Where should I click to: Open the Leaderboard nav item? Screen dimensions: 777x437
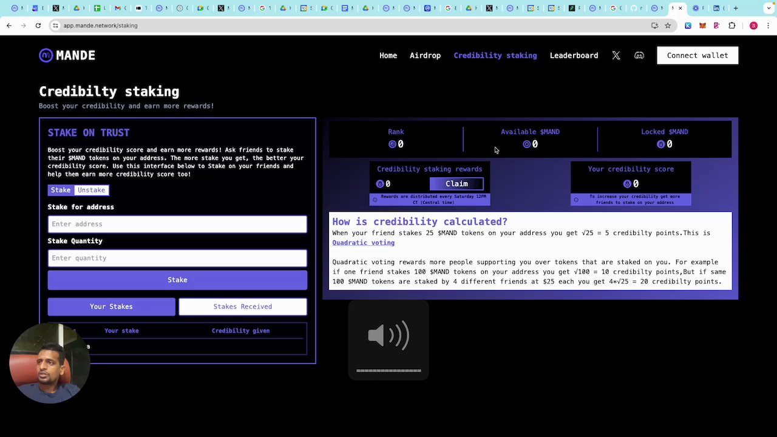574,55
